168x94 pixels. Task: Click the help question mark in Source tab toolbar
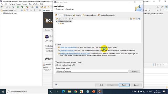point(139,19)
